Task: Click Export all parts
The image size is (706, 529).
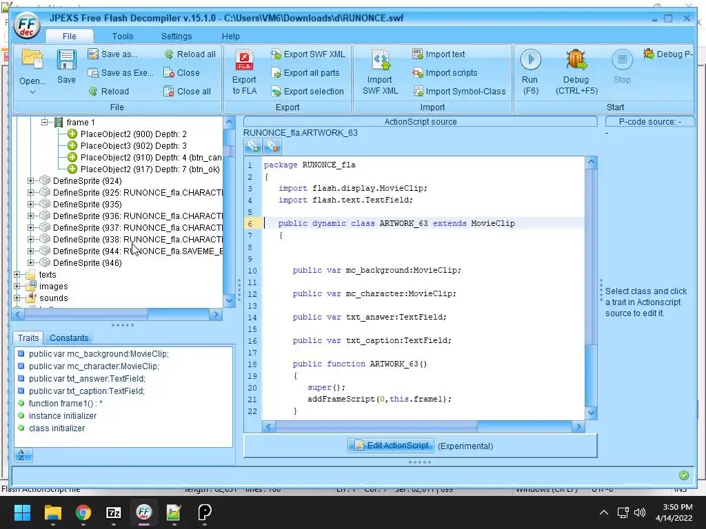Action: (305, 73)
